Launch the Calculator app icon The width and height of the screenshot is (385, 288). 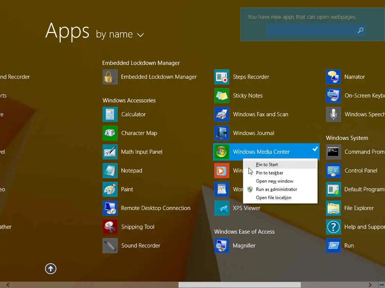click(110, 114)
